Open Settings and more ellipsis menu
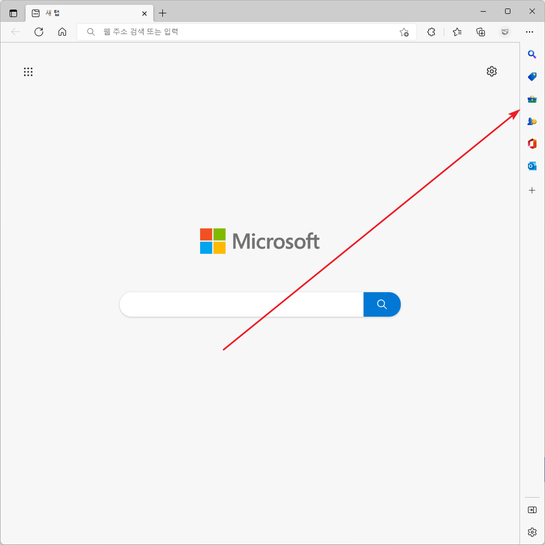Image resolution: width=545 pixels, height=545 pixels. point(530,32)
